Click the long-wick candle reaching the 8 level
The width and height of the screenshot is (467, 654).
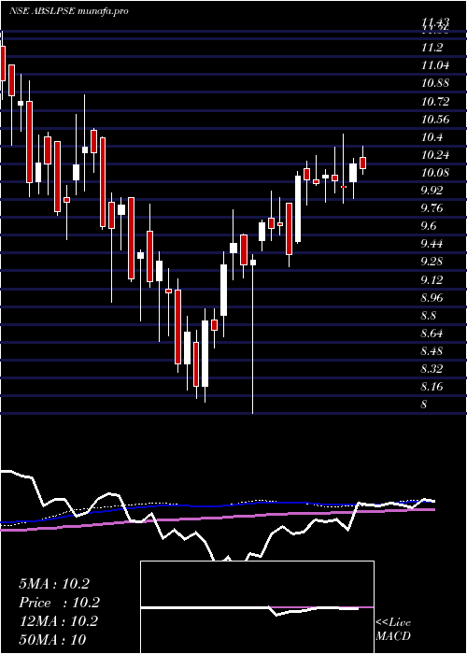coord(253,334)
